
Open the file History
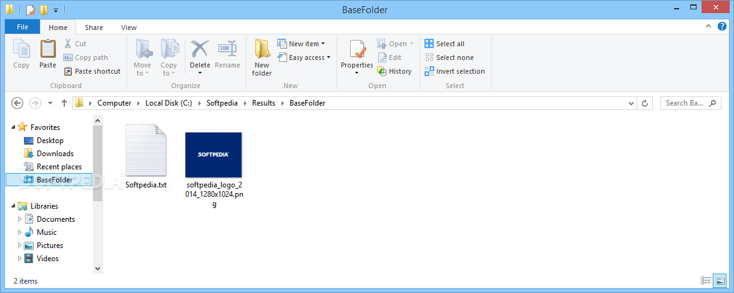coord(394,71)
